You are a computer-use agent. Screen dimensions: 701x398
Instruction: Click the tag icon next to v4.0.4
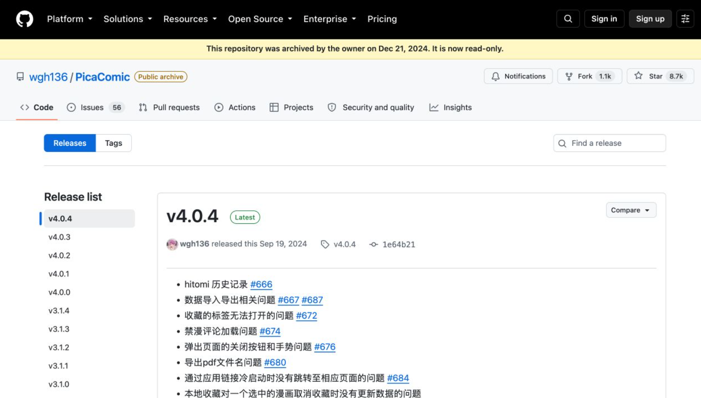[x=325, y=244]
